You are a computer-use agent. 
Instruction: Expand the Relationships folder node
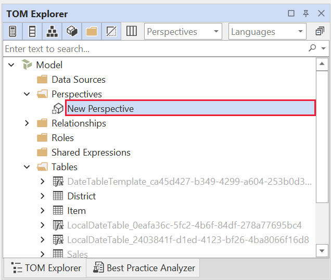(27, 123)
